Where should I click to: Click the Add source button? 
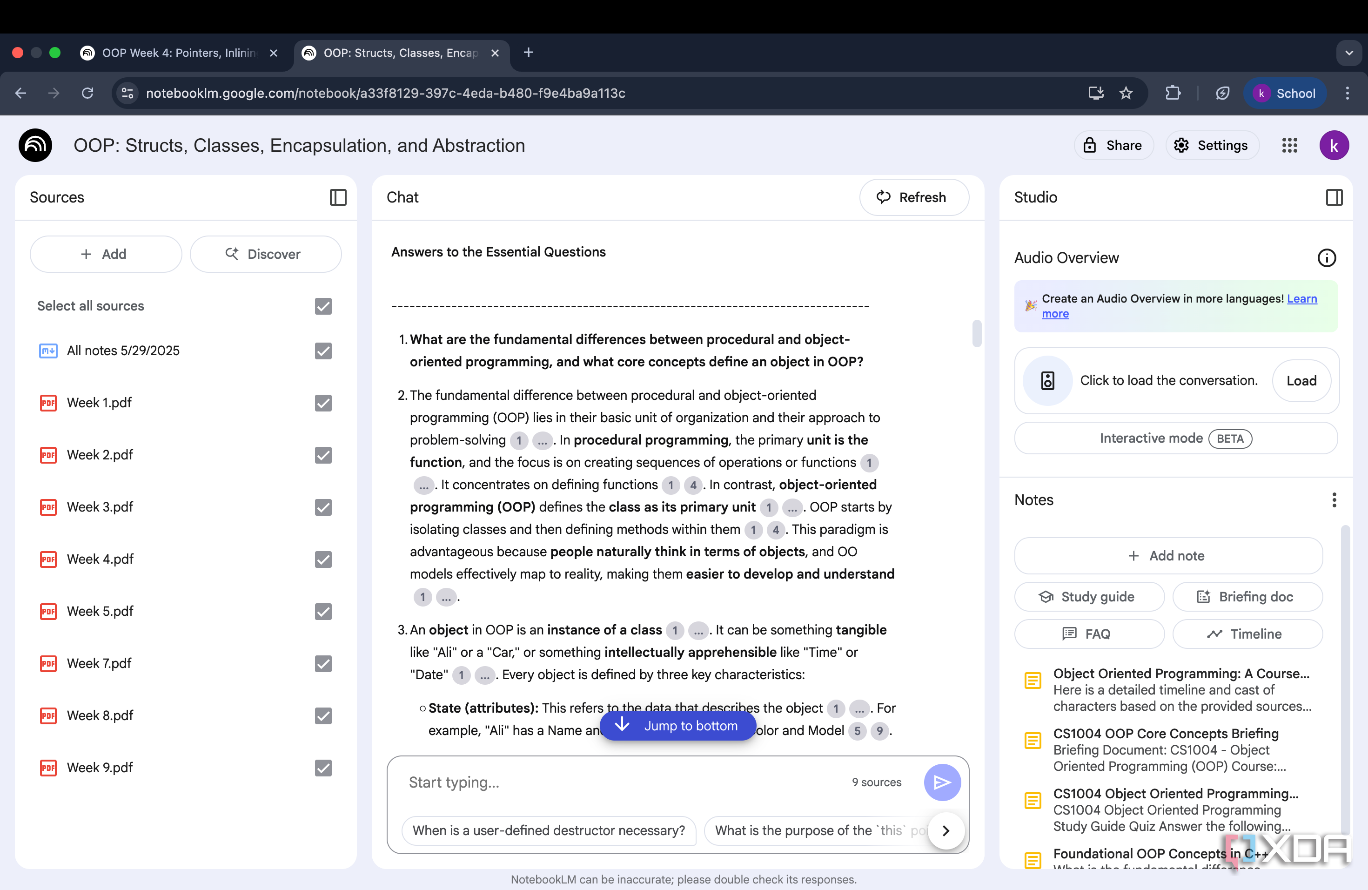pyautogui.click(x=105, y=254)
